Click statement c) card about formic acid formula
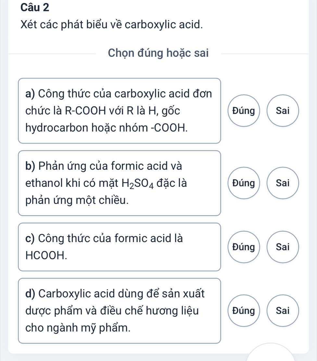This screenshot has width=317, height=361. [119, 247]
